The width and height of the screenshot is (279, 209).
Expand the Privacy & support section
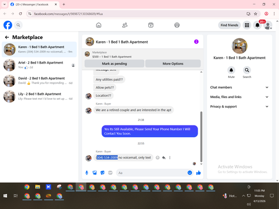pyautogui.click(x=239, y=106)
